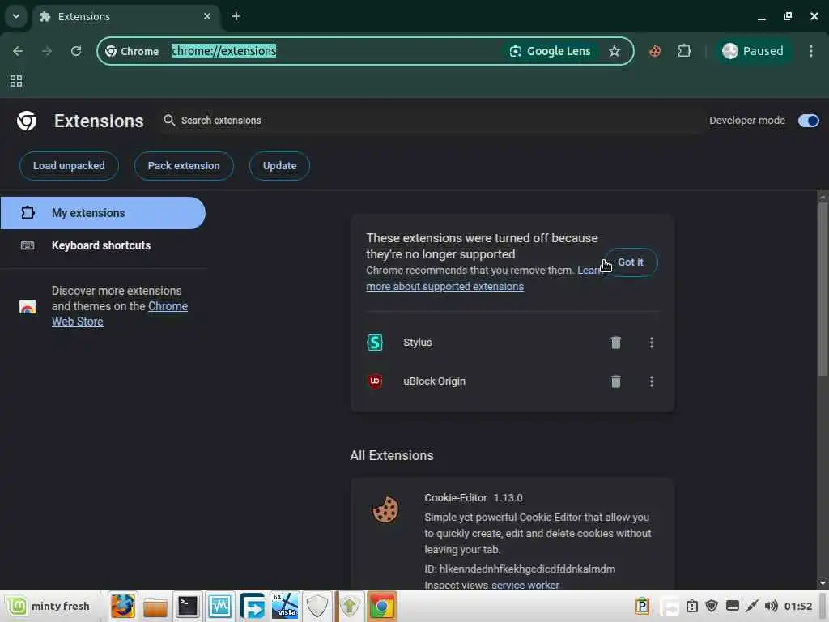The image size is (829, 622).
Task: Select the Cookie-Editor ID text
Action: (520, 569)
